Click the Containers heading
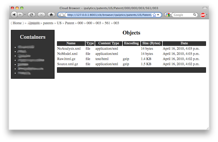218x142 pixels. pyautogui.click(x=33, y=37)
